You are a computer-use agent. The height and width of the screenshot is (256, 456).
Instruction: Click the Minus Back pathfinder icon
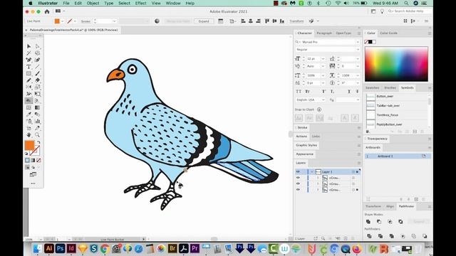425,236
